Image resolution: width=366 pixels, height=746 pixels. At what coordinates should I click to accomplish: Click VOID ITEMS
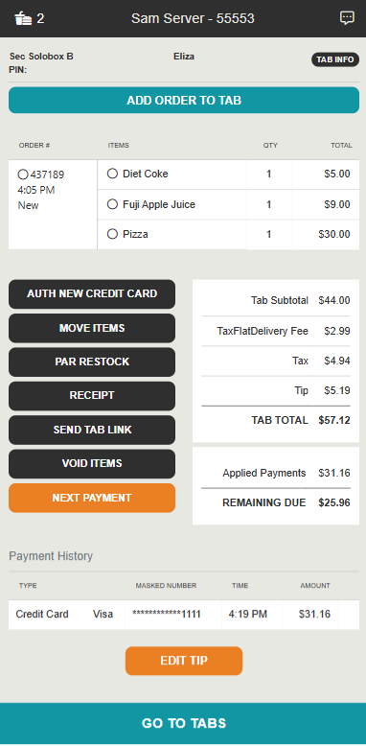92,464
